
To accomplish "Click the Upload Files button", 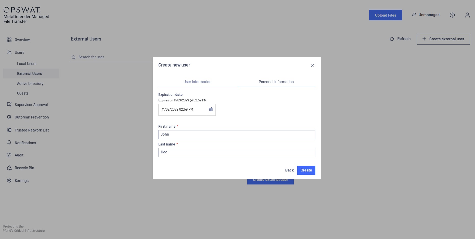I will point(386,15).
